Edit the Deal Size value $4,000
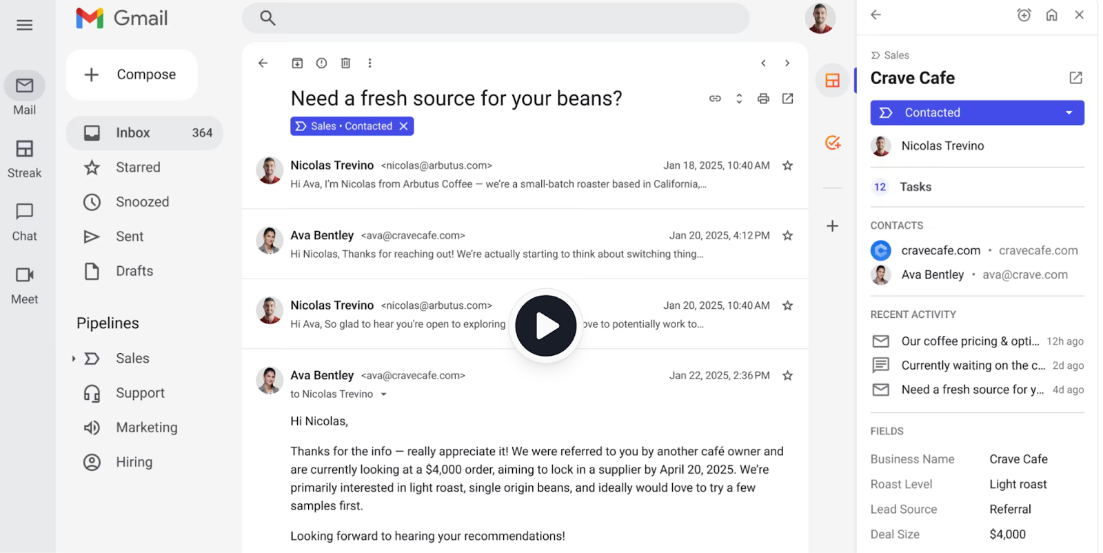 click(x=1007, y=534)
